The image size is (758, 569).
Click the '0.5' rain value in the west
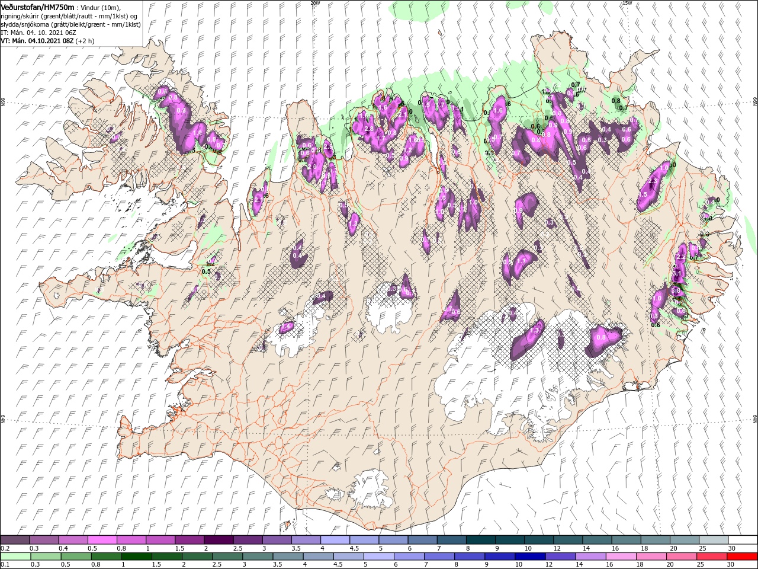[206, 271]
